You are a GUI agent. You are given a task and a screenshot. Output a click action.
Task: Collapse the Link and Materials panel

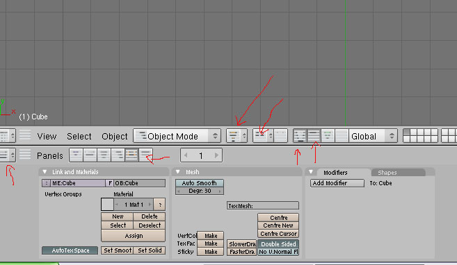pos(45,172)
